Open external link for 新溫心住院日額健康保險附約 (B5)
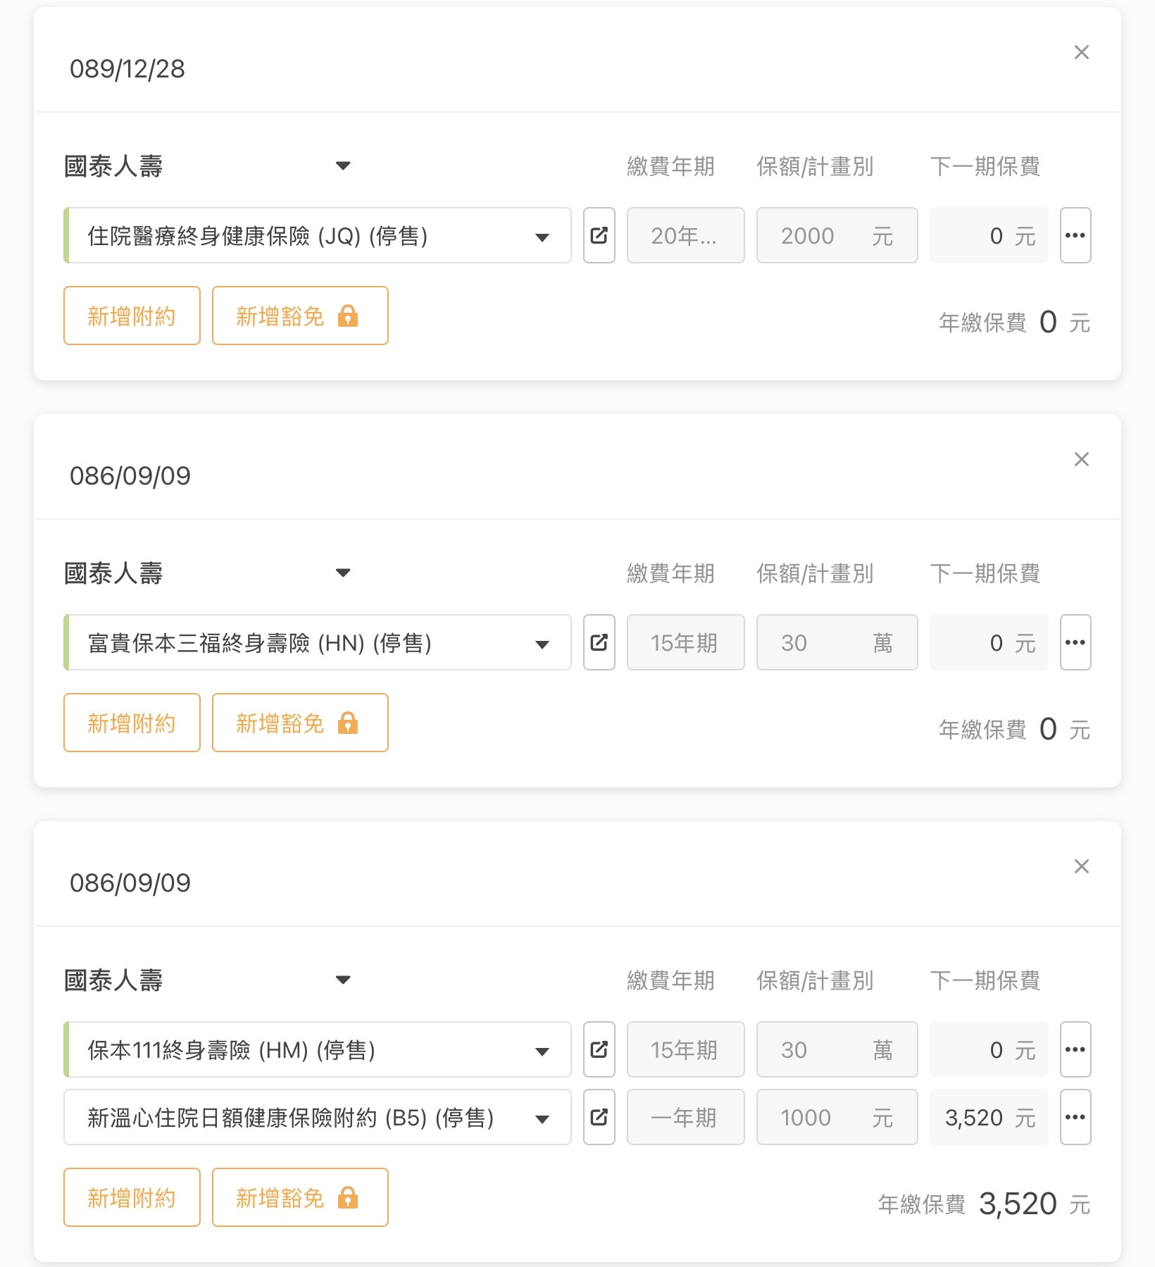The image size is (1155, 1267). (599, 1117)
